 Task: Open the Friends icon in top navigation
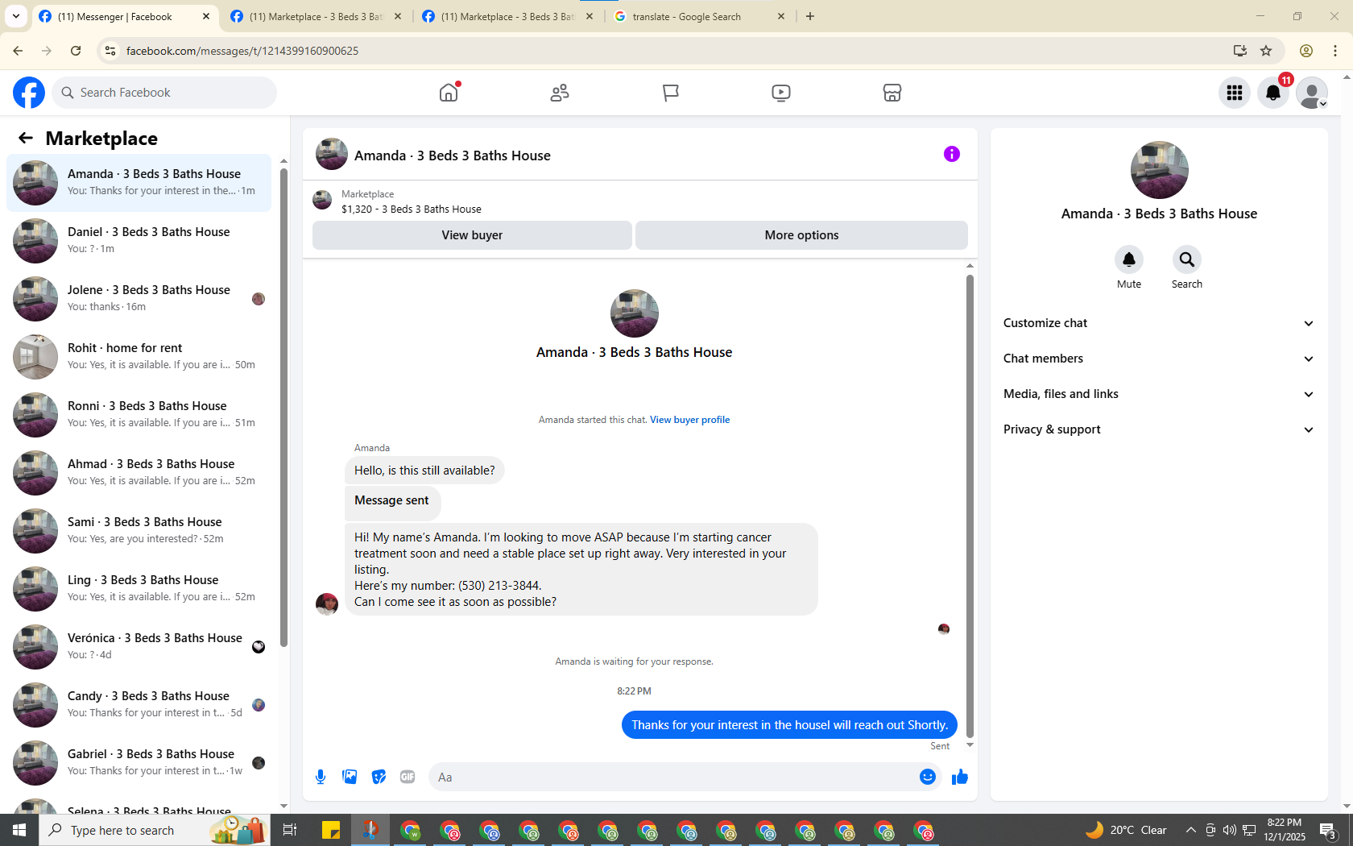[560, 93]
